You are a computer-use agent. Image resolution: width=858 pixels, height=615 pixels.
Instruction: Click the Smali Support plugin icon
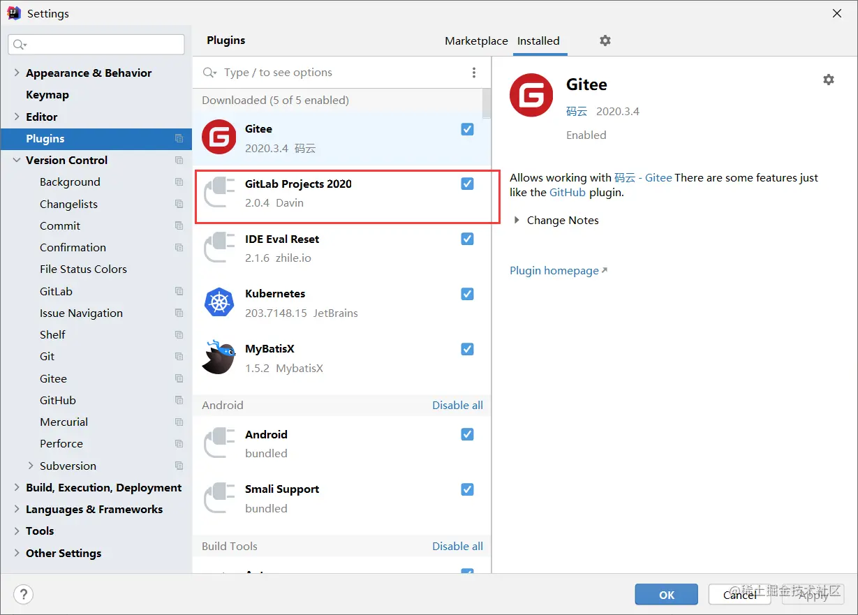point(219,498)
